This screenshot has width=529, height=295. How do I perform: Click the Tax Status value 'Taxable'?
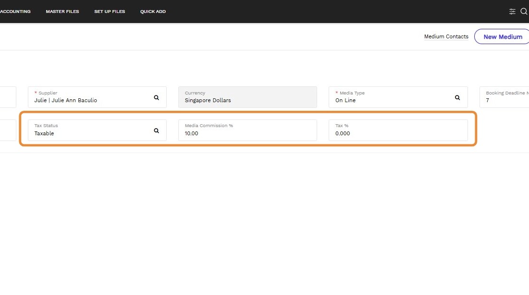click(x=44, y=133)
